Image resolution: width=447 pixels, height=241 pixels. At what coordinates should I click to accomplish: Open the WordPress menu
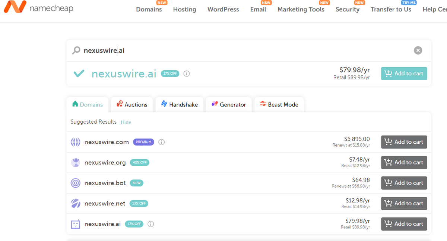pyautogui.click(x=223, y=9)
